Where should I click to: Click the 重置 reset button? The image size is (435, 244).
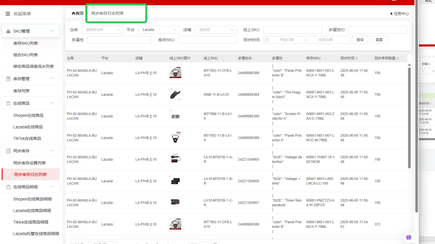379,40
